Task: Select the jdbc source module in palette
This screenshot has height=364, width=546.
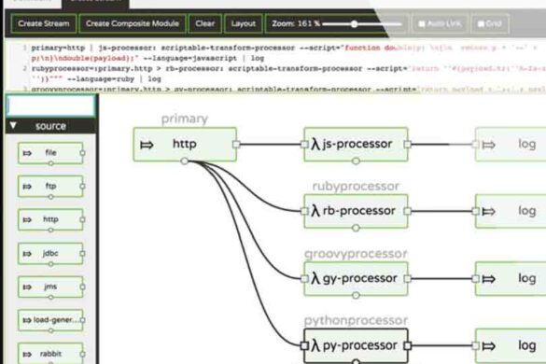Action: coord(50,253)
